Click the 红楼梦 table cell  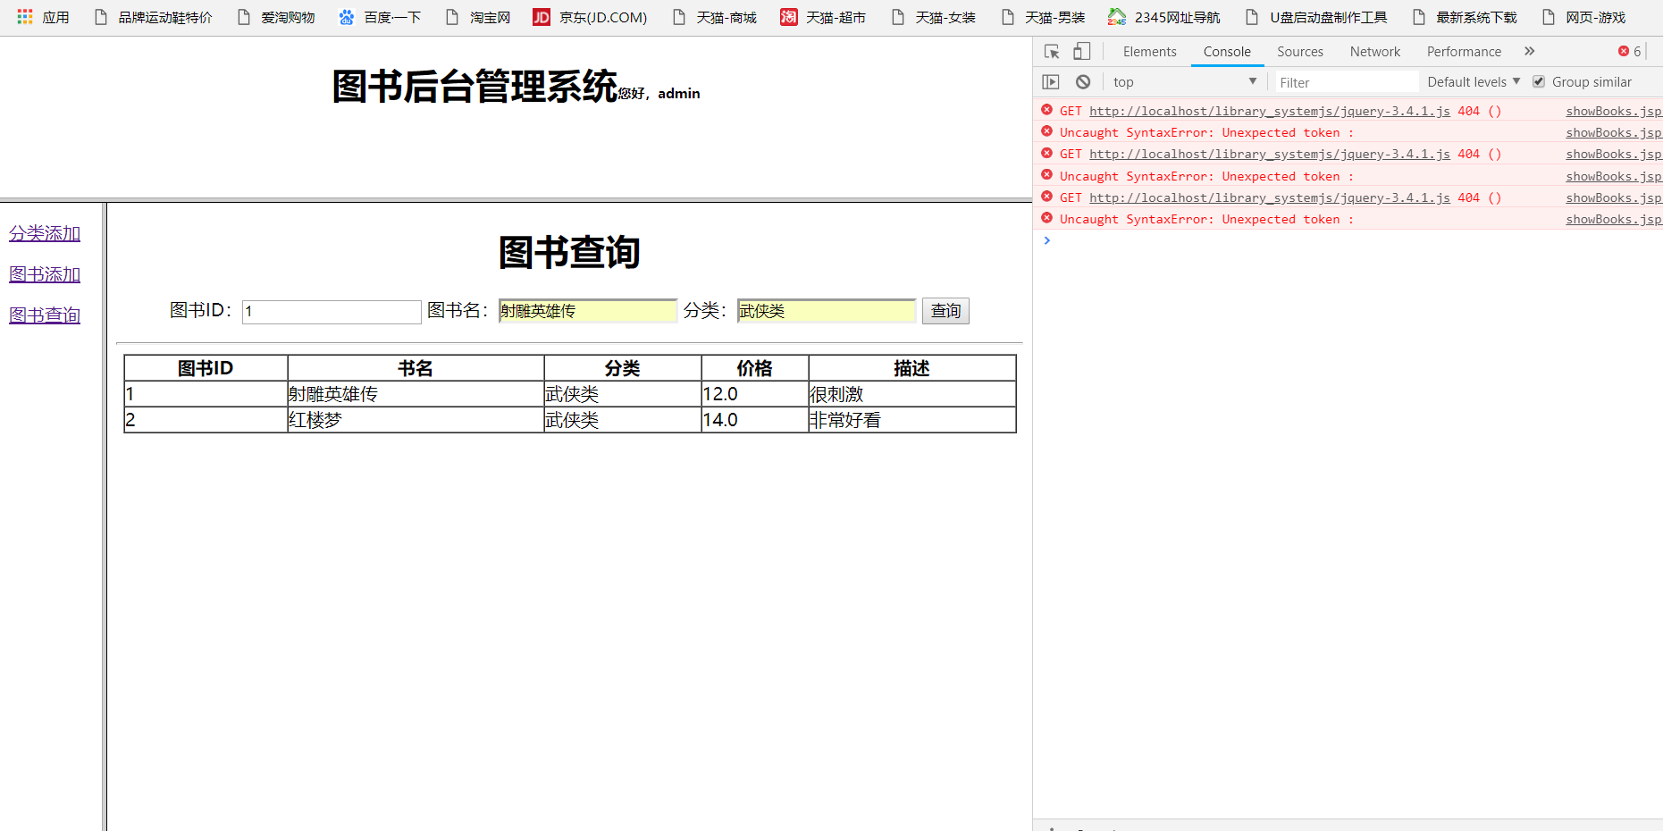pyautogui.click(x=416, y=420)
